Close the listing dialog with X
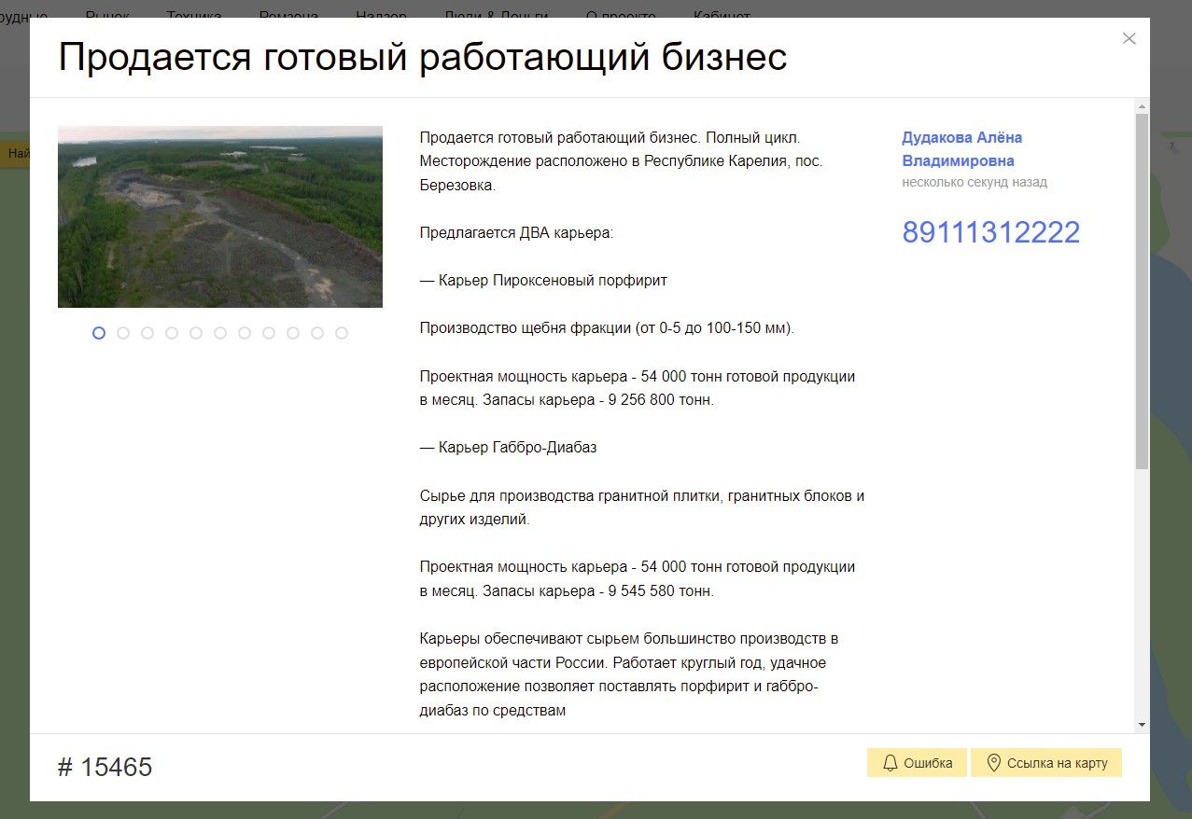 pos(1129,39)
